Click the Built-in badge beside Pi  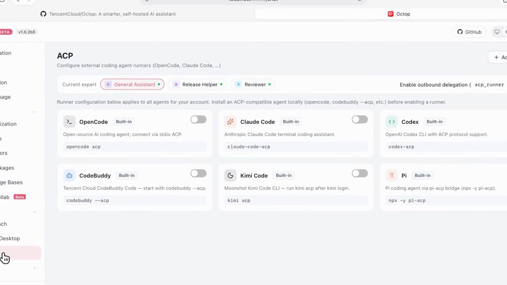pos(423,175)
